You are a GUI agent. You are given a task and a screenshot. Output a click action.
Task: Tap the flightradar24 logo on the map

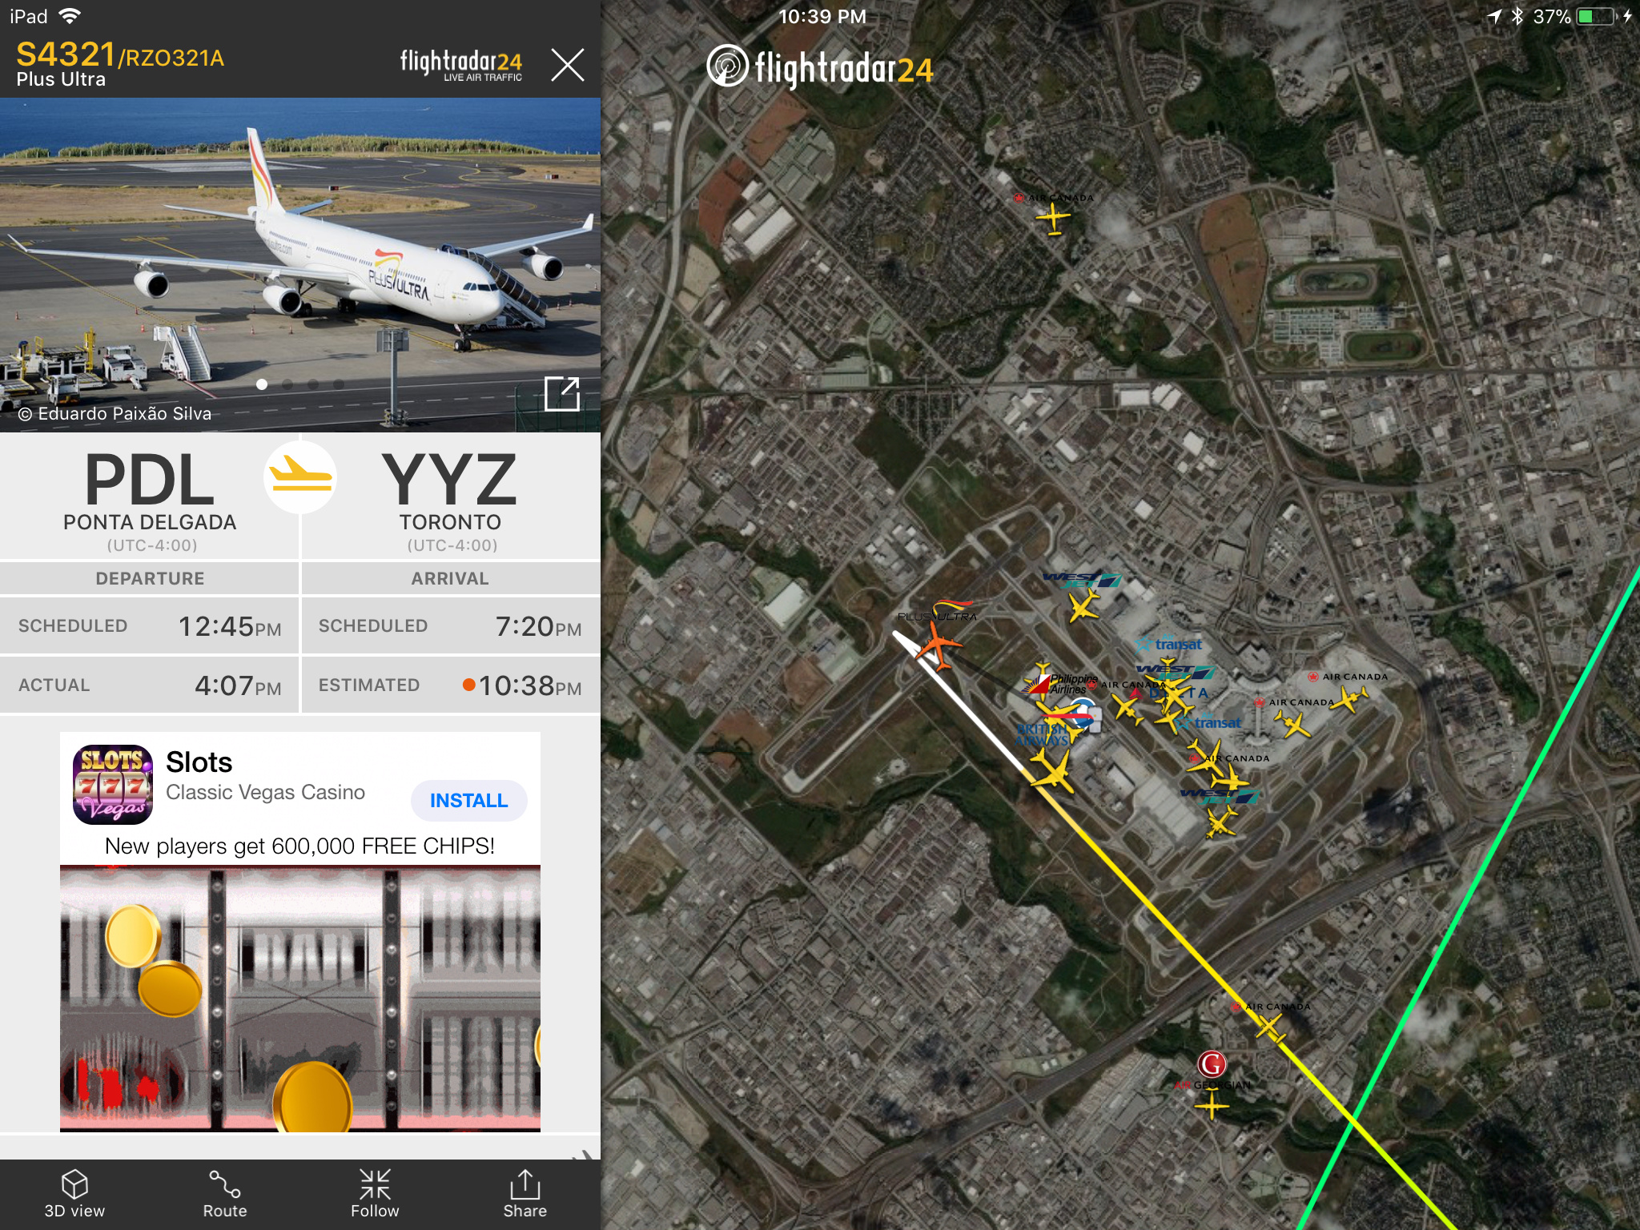click(820, 67)
